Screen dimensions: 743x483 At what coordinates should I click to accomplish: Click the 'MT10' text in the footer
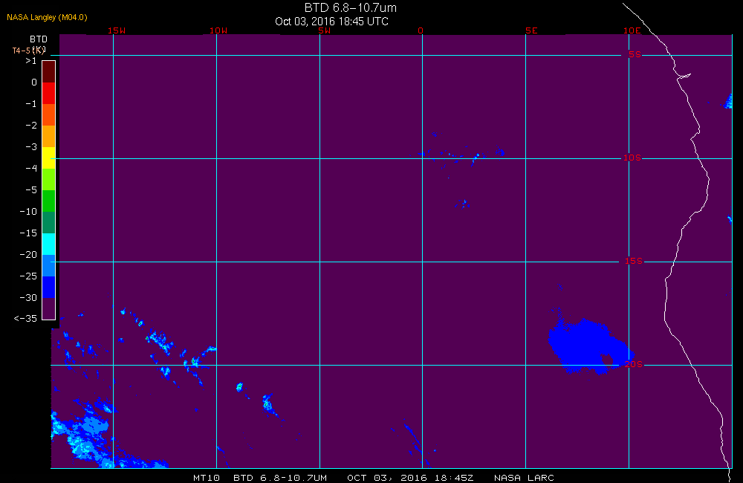[x=206, y=478]
